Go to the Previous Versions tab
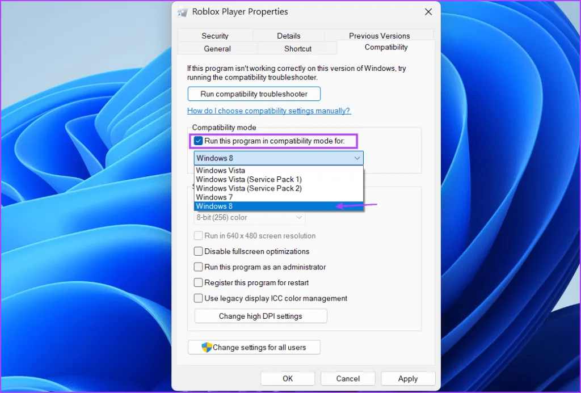This screenshot has width=581, height=393. click(379, 36)
